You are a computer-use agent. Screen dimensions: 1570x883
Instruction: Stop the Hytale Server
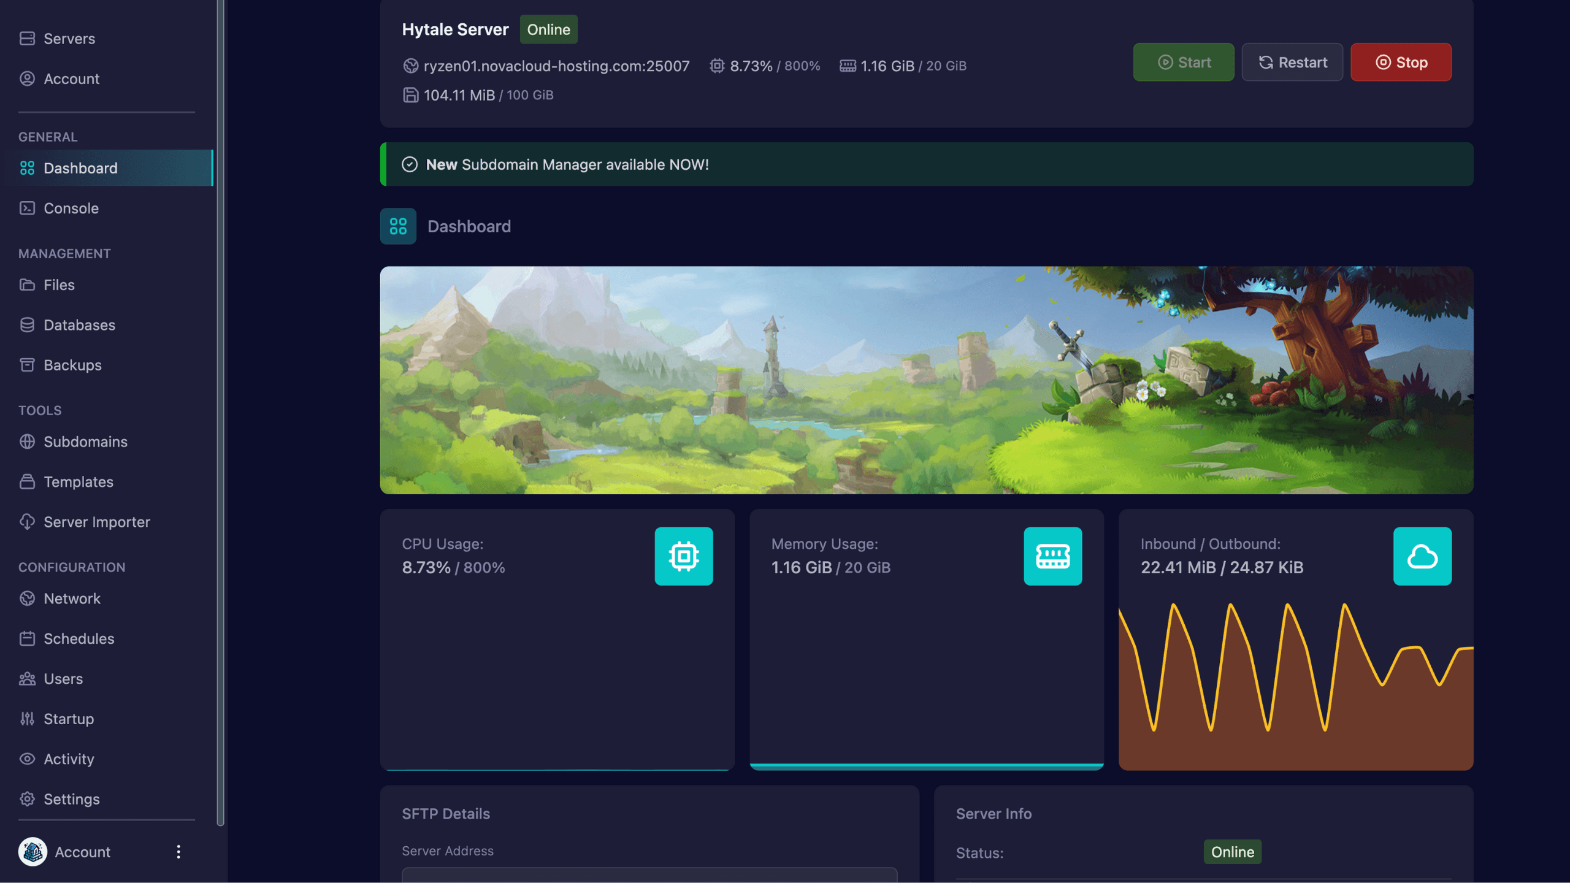click(1401, 62)
